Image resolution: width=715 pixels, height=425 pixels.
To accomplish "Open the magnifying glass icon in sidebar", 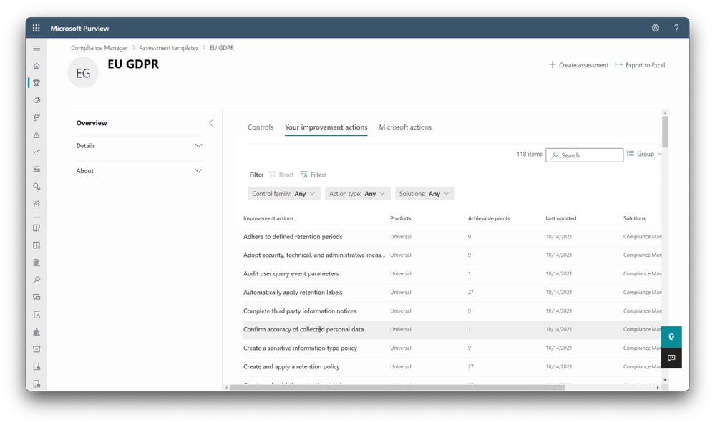I will pos(37,280).
